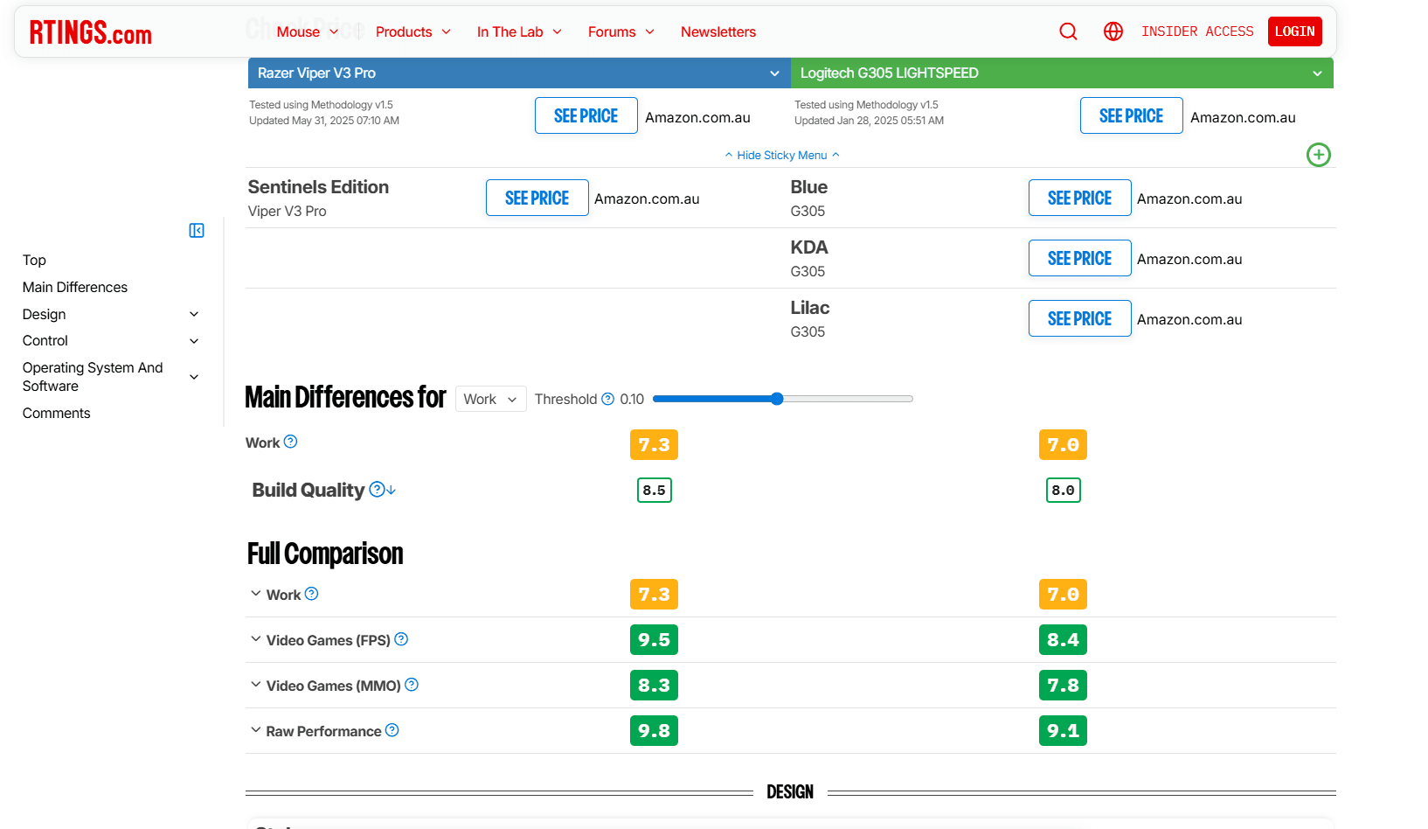This screenshot has width=1428, height=829.
Task: Add another product with green plus icon
Action: click(1318, 155)
